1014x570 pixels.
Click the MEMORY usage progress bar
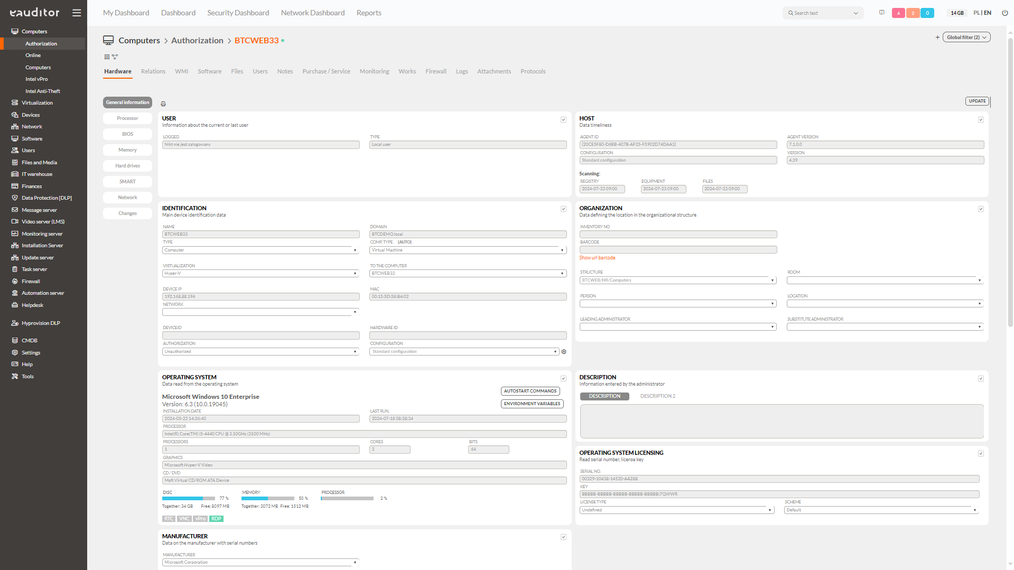[x=267, y=499]
